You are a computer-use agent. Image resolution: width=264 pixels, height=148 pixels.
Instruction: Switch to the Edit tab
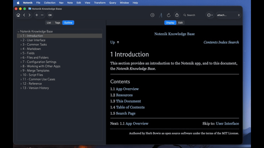point(181,23)
